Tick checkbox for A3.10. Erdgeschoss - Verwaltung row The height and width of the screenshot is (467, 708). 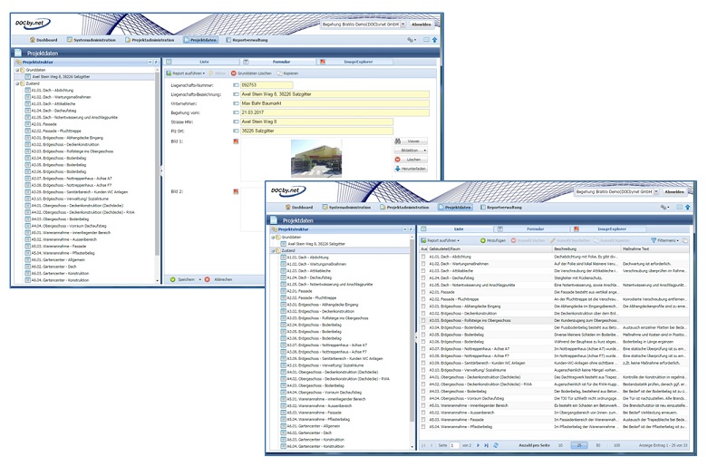point(423,370)
